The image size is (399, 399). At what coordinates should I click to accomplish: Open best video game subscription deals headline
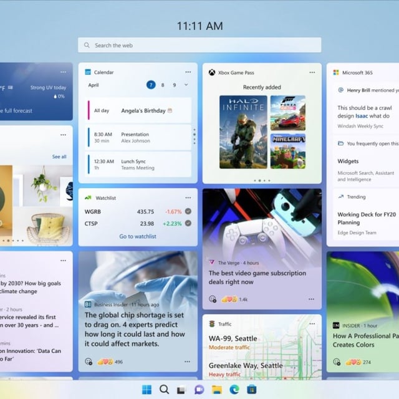(257, 277)
